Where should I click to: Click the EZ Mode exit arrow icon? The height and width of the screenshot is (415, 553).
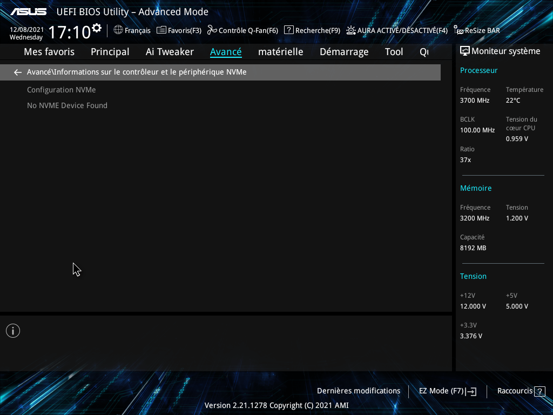471,391
